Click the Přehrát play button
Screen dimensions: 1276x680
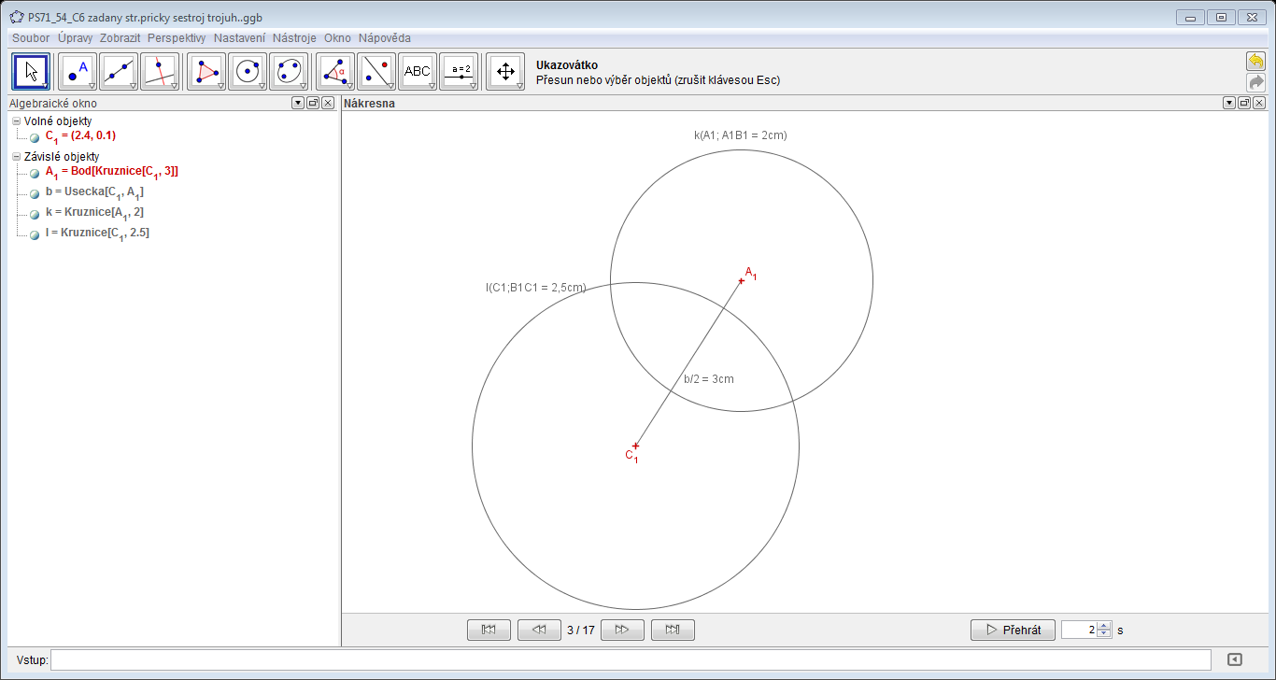pos(1013,630)
